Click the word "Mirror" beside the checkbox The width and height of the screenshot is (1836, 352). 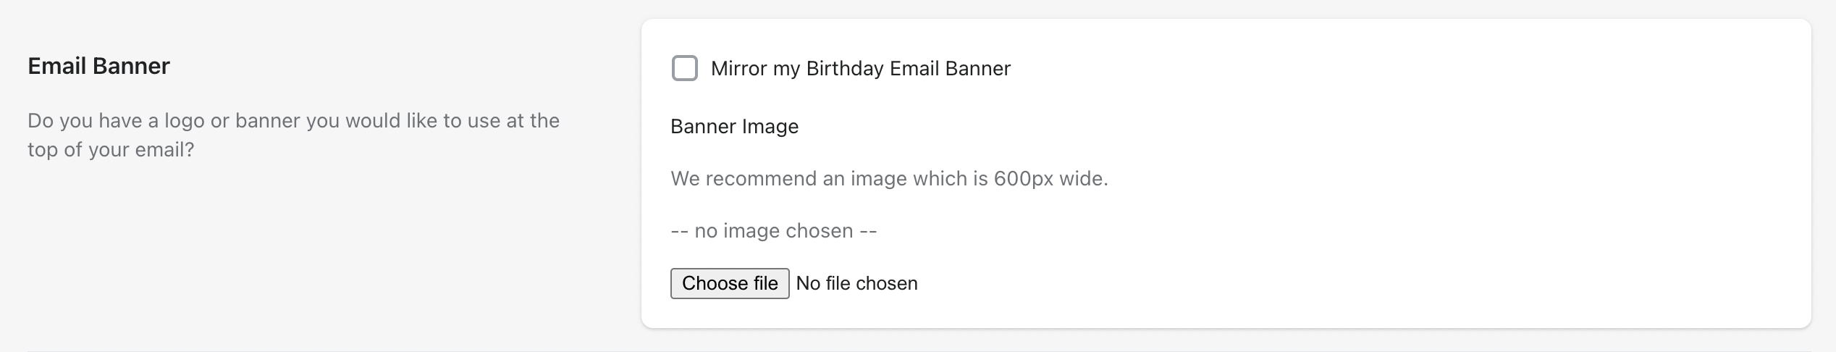tap(738, 68)
